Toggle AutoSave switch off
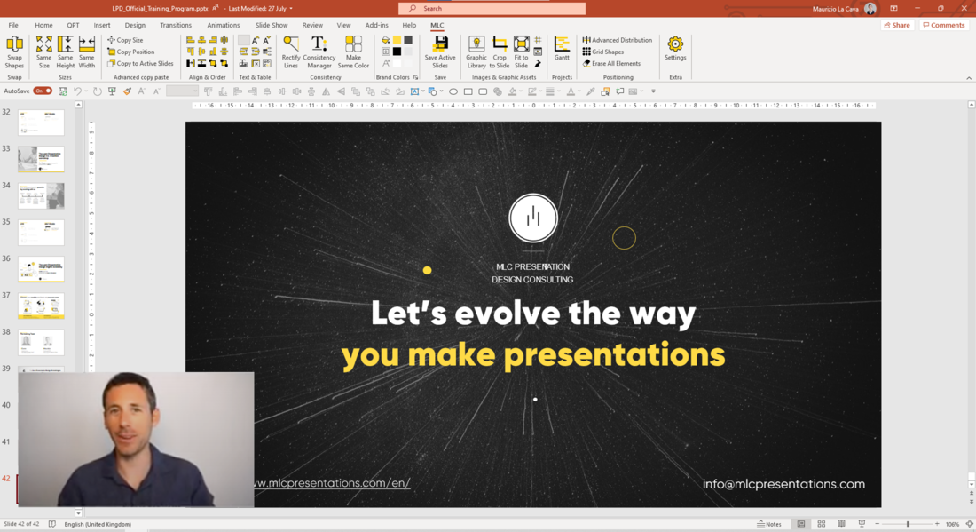Screen dimensions: 976x532 (x=43, y=91)
